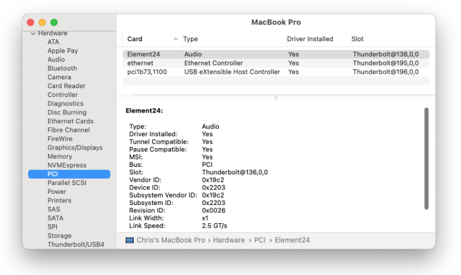Open Printers section
The height and width of the screenshot is (275, 461).
[59, 201]
